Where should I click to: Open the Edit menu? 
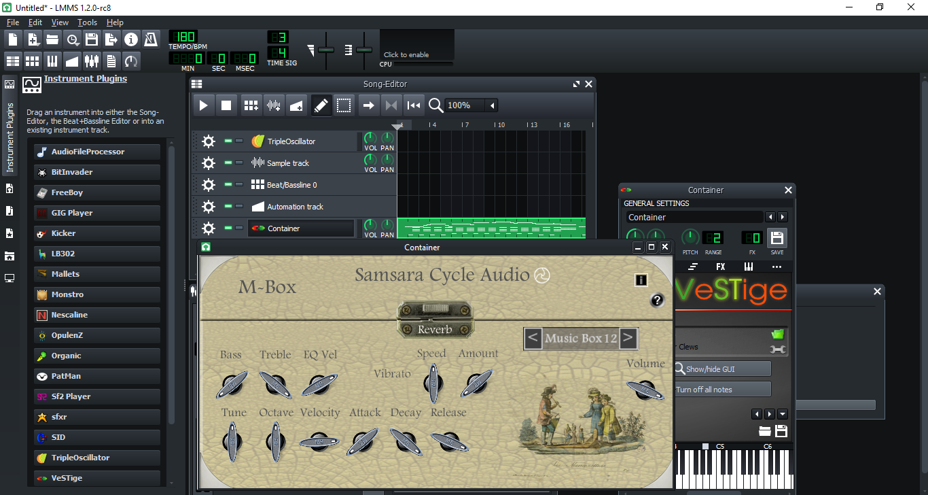coord(35,22)
